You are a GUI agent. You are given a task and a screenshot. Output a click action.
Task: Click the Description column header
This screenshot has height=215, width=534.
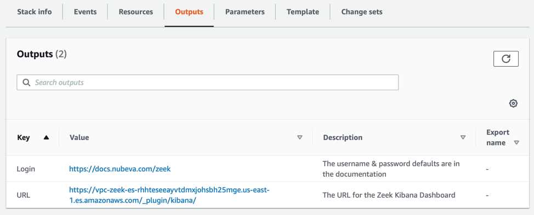(x=343, y=137)
